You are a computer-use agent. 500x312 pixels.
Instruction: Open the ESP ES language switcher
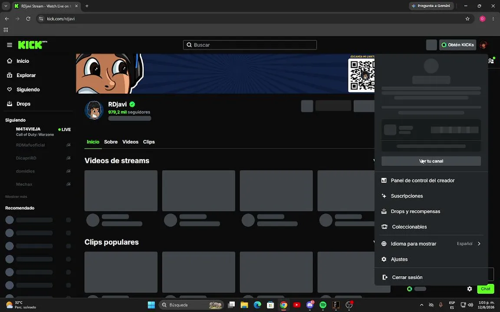(452, 305)
